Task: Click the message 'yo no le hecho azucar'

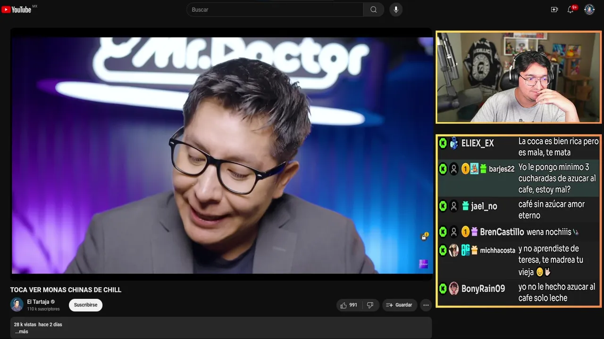Action: [x=557, y=292]
